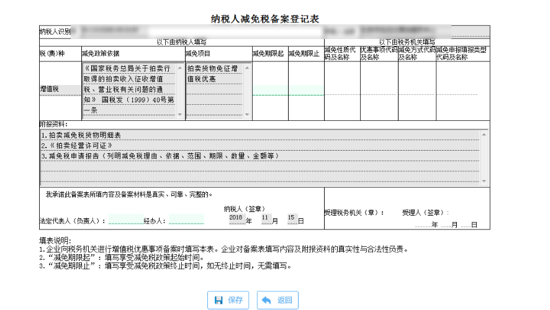Click the 减免方式代码及名称 column header
This screenshot has height=310, width=550.
point(417,53)
